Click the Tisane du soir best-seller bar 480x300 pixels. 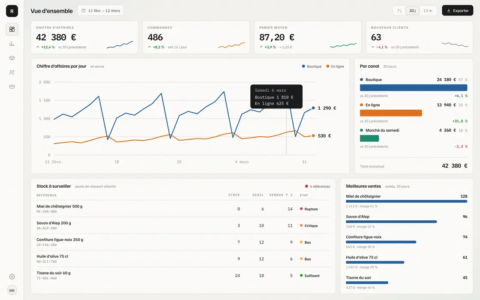[367, 282]
